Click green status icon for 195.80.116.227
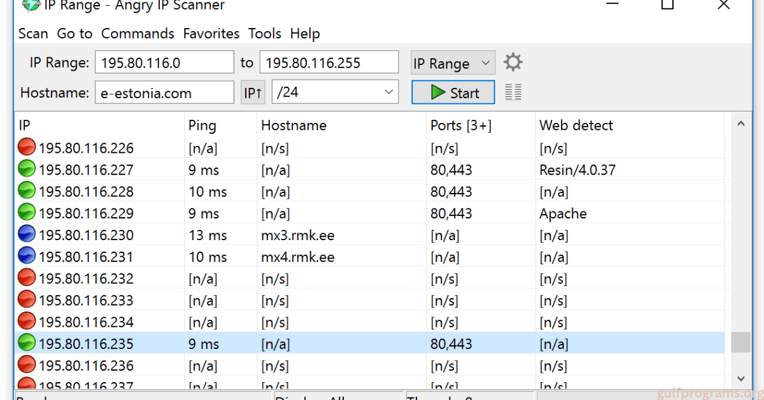This screenshot has width=764, height=400. (x=27, y=170)
